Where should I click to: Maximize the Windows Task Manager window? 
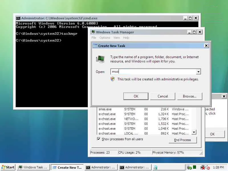194,32
